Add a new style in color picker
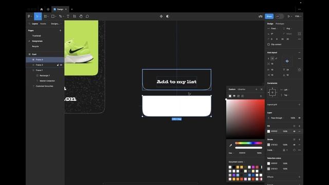Screen dimensions: 329x185 coord(257,89)
